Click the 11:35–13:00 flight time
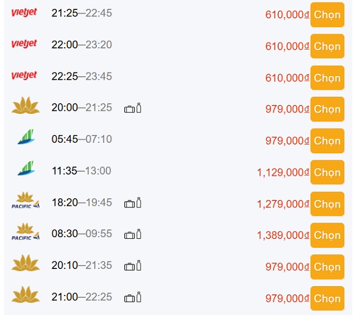Viewport: 355px width, 315px height. [82, 170]
